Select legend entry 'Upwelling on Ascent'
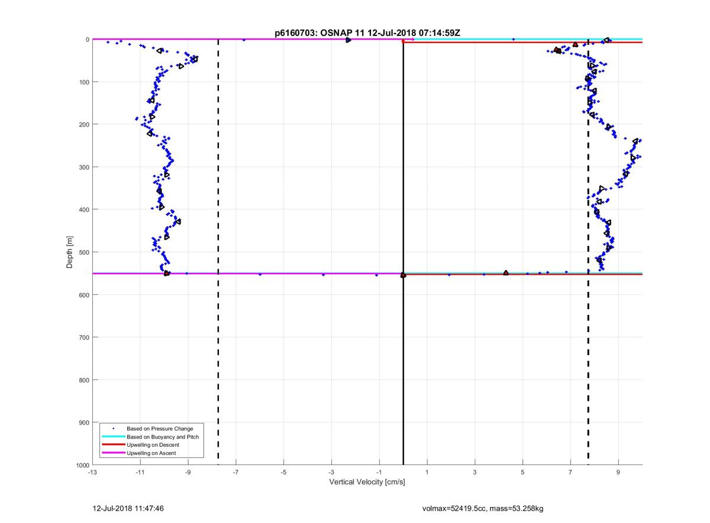710x523 pixels. click(151, 453)
